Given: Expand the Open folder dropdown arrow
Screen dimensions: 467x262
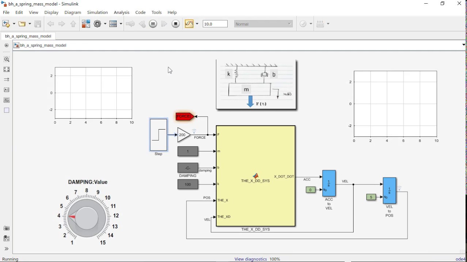Looking at the screenshot, I should (x=30, y=24).
